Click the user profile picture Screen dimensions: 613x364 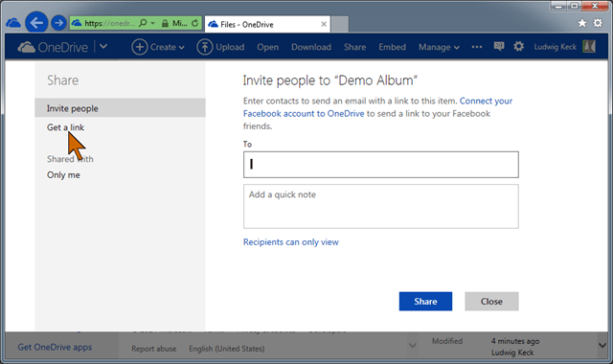pyautogui.click(x=589, y=47)
